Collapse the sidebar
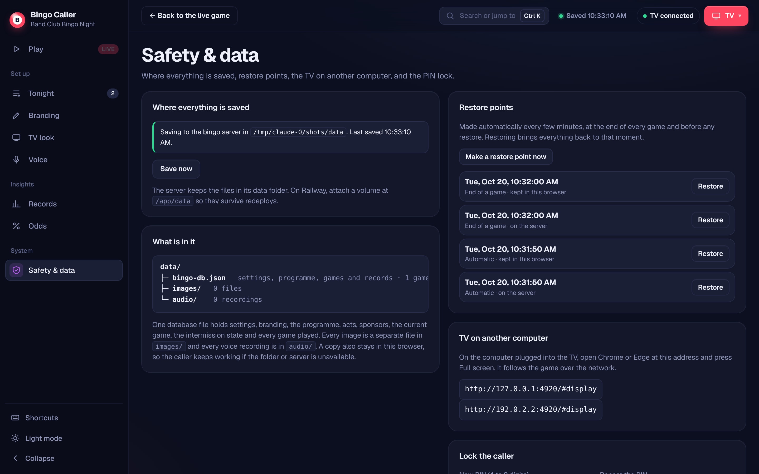The height and width of the screenshot is (474, 759). pos(64,458)
